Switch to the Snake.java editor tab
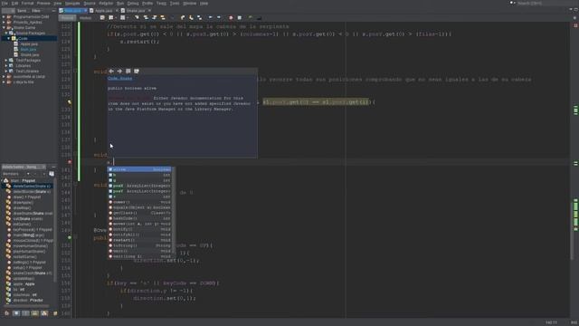The height and width of the screenshot is (326, 579). pos(136,11)
